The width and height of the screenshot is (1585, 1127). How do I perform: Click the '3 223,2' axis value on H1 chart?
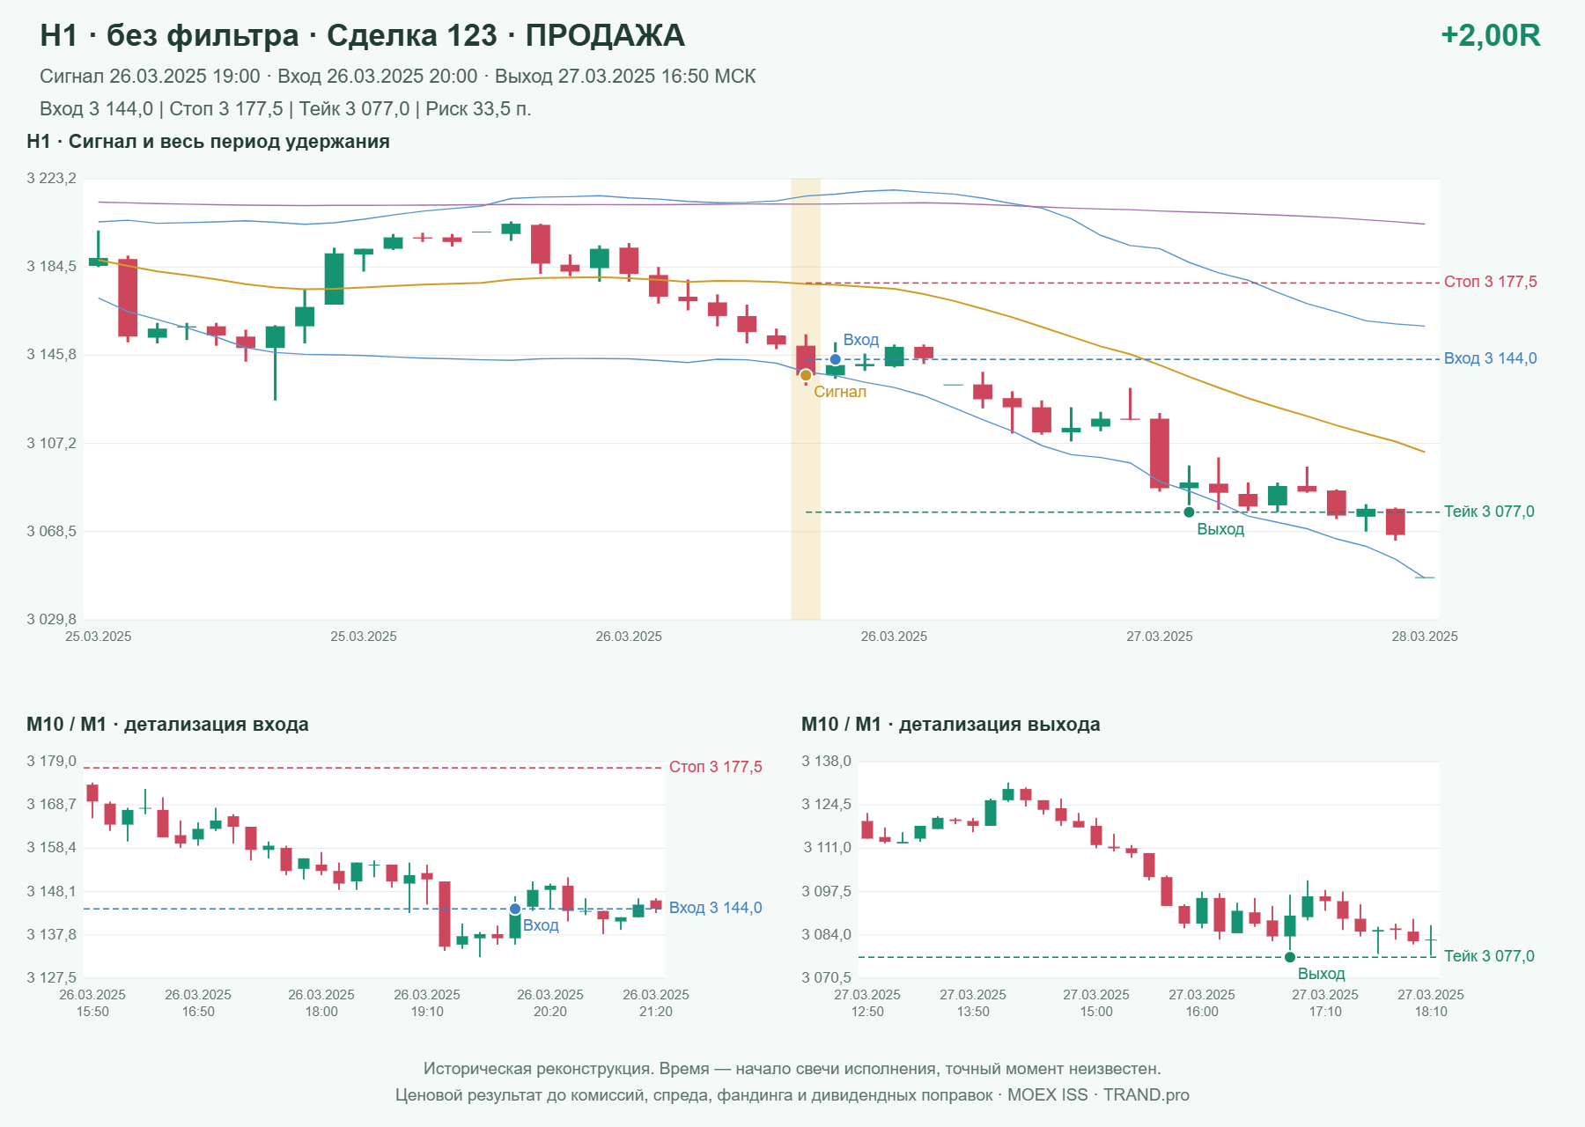[x=51, y=179]
